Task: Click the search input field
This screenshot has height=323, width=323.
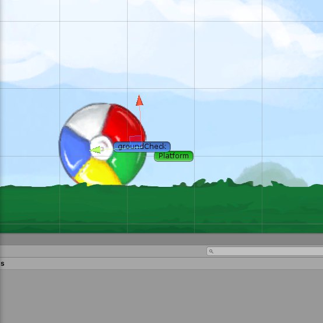Action: (x=265, y=251)
